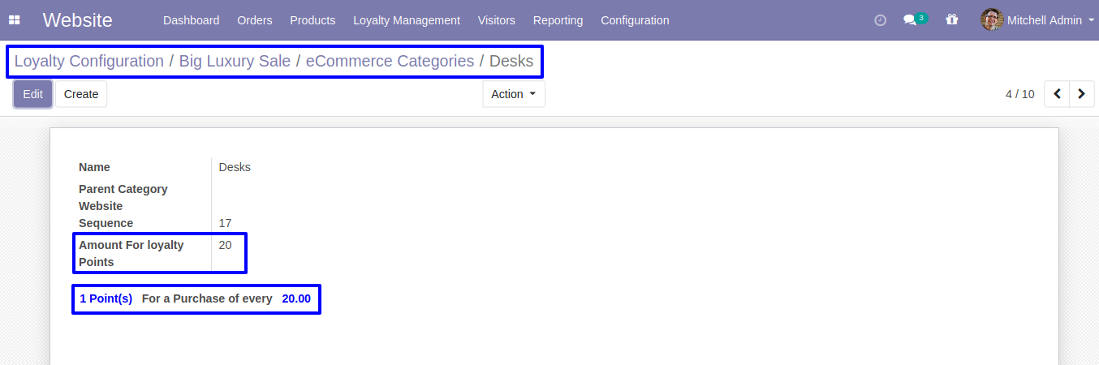Viewport: 1099px width, 365px height.
Task: Go to next record arrow
Action: 1081,94
